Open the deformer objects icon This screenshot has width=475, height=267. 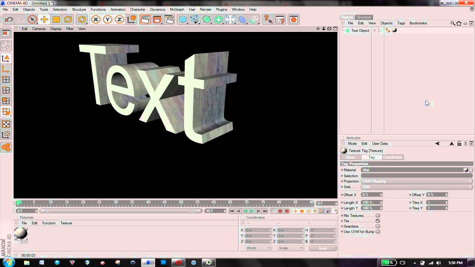[242, 20]
